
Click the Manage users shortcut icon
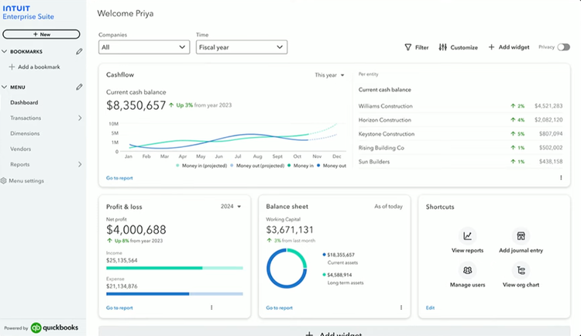tap(468, 270)
